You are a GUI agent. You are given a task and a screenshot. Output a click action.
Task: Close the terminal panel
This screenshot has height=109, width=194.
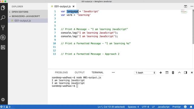coord(192,73)
